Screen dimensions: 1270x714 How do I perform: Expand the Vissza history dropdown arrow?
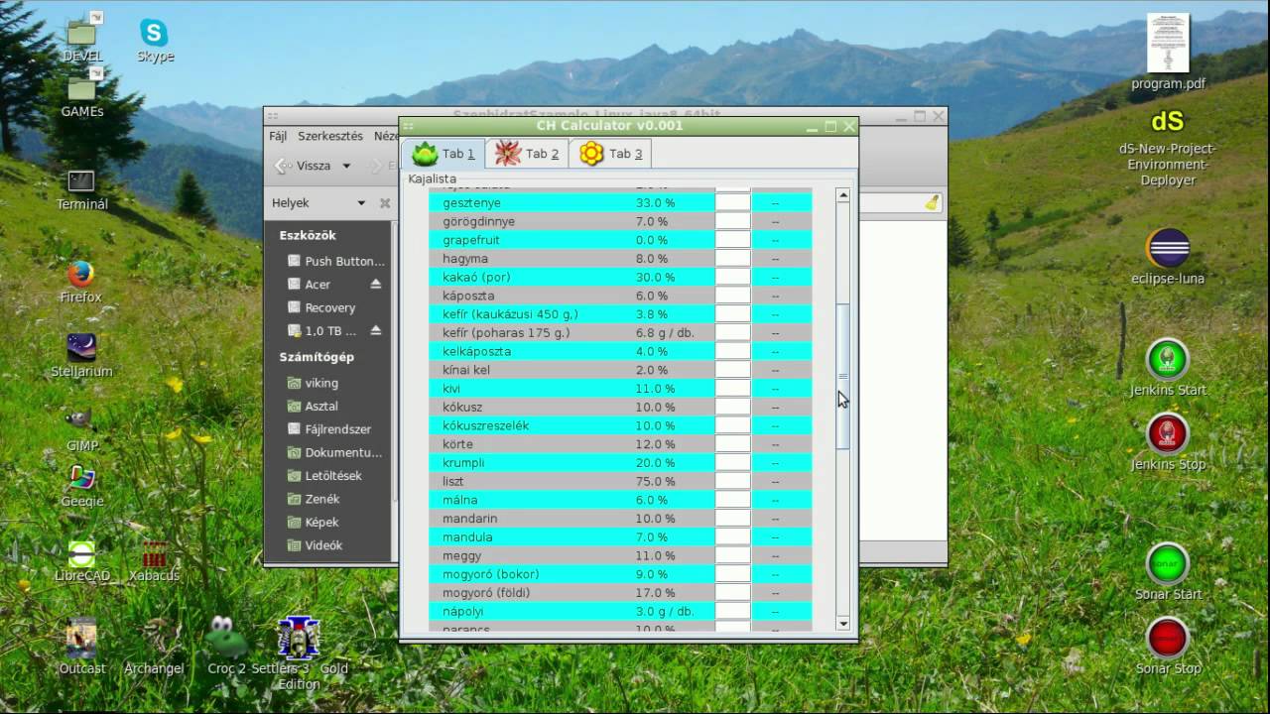(x=346, y=166)
